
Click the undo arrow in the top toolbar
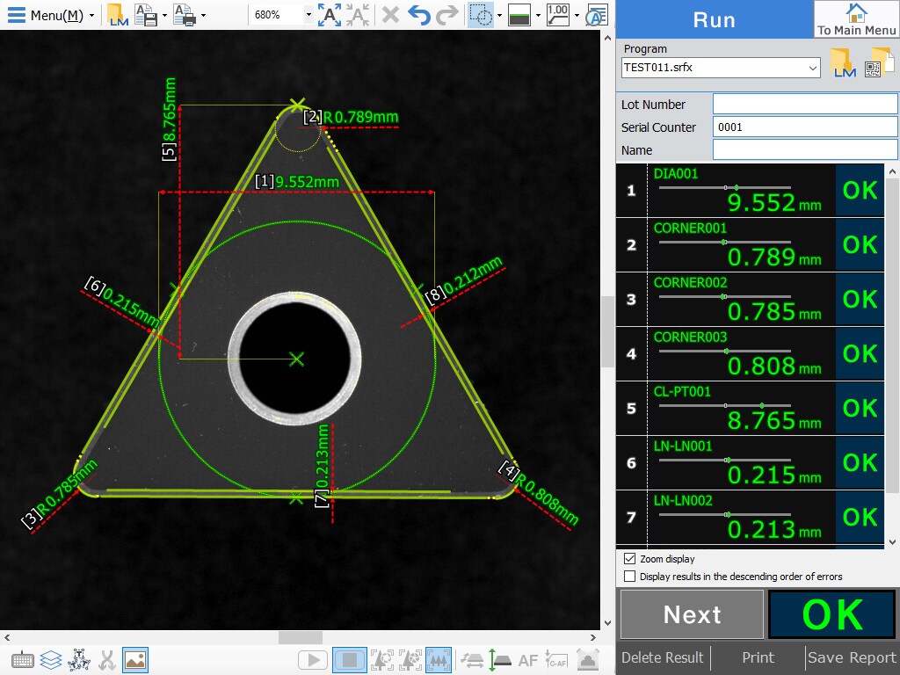419,15
